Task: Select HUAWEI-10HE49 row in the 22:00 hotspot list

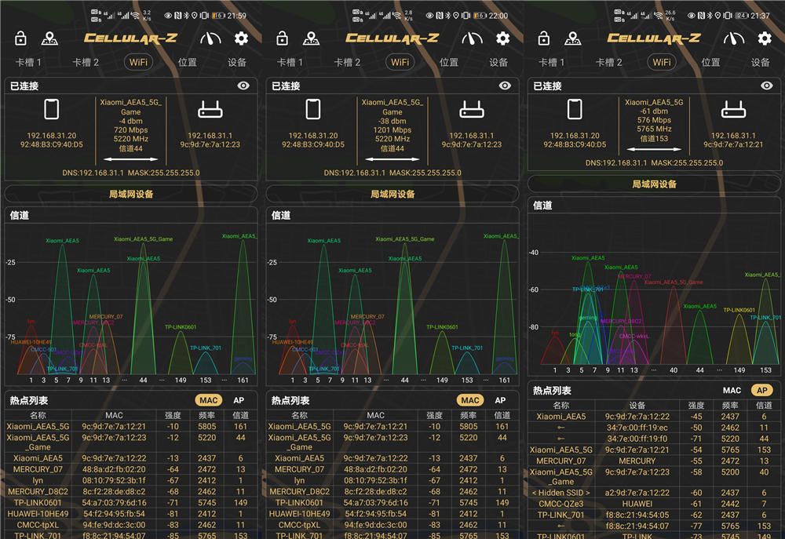Action: (x=392, y=513)
